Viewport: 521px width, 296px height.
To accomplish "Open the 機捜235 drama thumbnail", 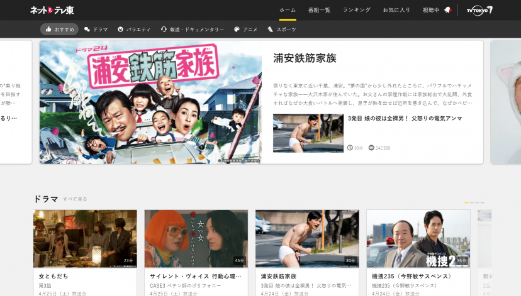I will (418, 239).
